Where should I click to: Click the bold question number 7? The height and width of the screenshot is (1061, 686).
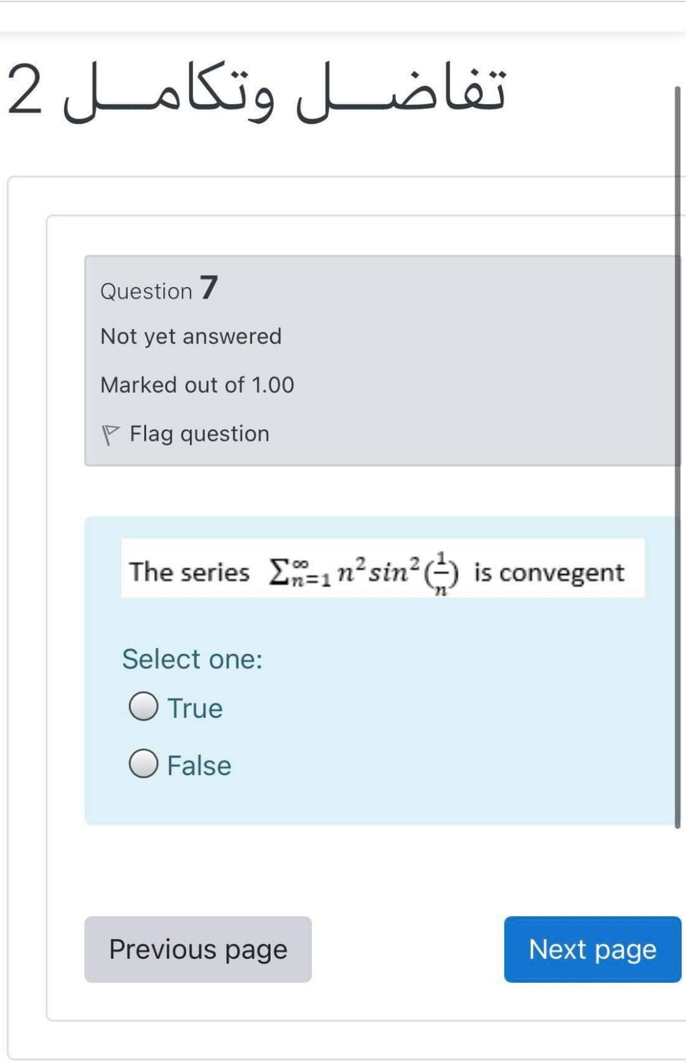[209, 287]
